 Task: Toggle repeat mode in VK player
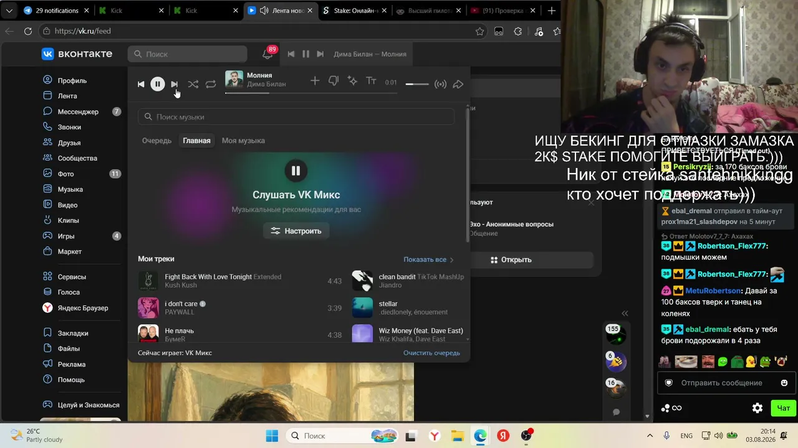211,84
